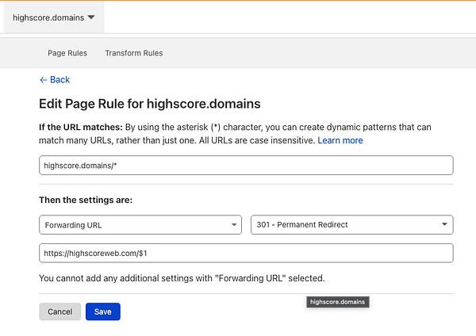Click the "If the URL matches:" label
Image resolution: width=476 pixels, height=336 pixels.
click(x=81, y=127)
